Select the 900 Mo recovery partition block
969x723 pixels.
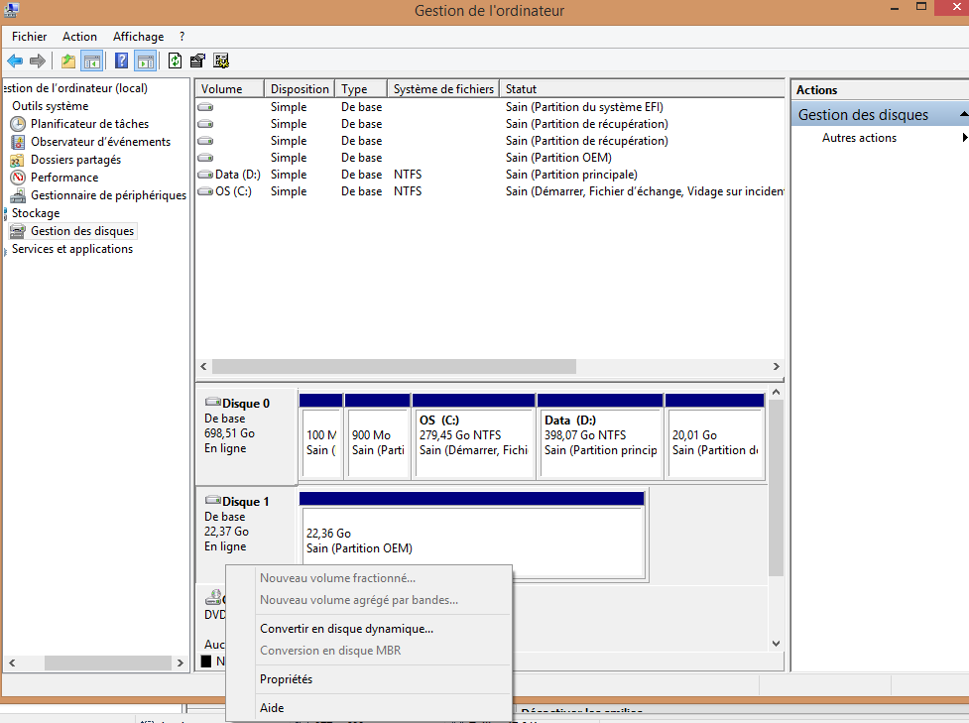pyautogui.click(x=378, y=436)
